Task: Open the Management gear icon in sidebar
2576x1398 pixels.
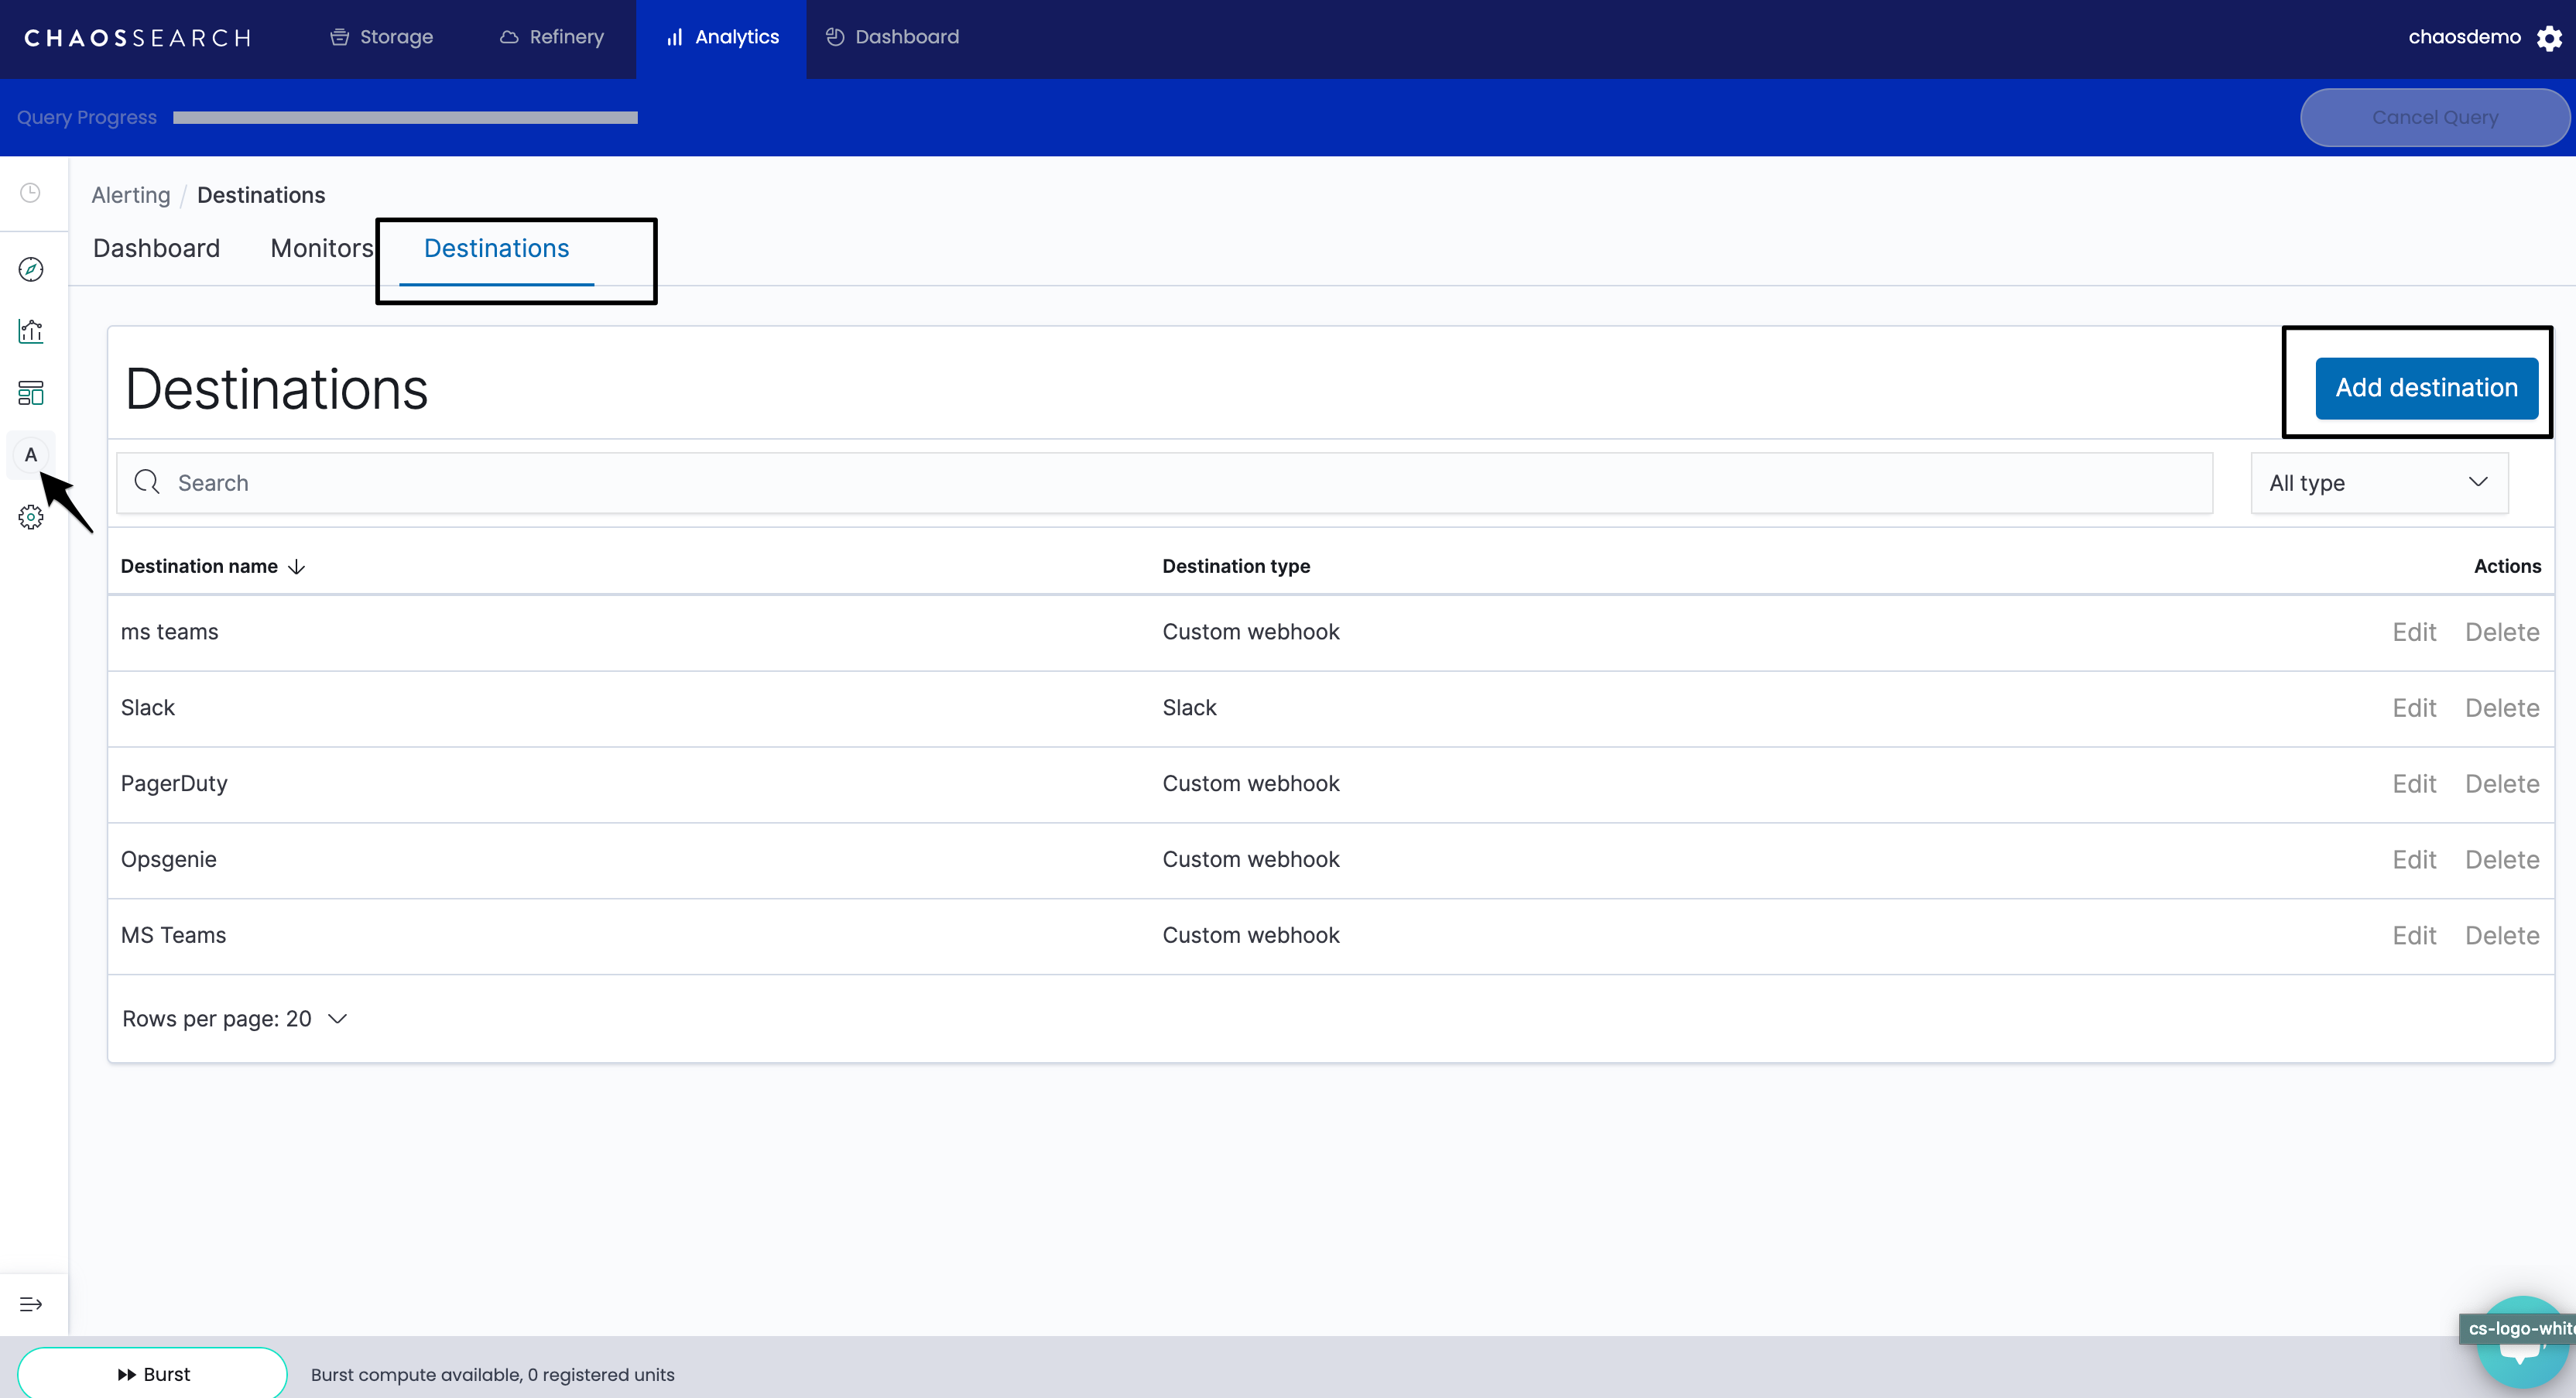Action: [x=31, y=517]
